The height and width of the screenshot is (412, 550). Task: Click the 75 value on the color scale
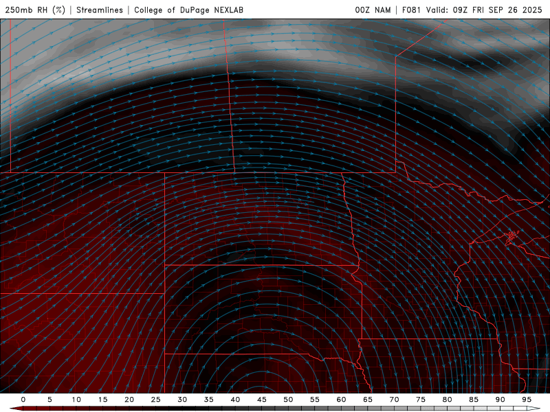[420, 400]
